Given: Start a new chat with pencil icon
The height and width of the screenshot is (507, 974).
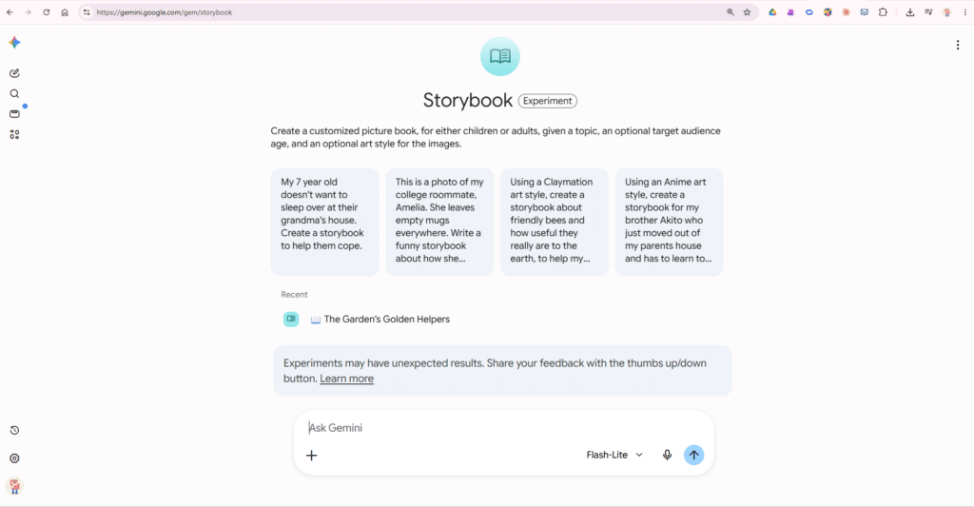Looking at the screenshot, I should 15,73.
